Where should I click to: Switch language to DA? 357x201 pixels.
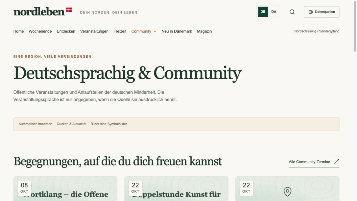[274, 12]
